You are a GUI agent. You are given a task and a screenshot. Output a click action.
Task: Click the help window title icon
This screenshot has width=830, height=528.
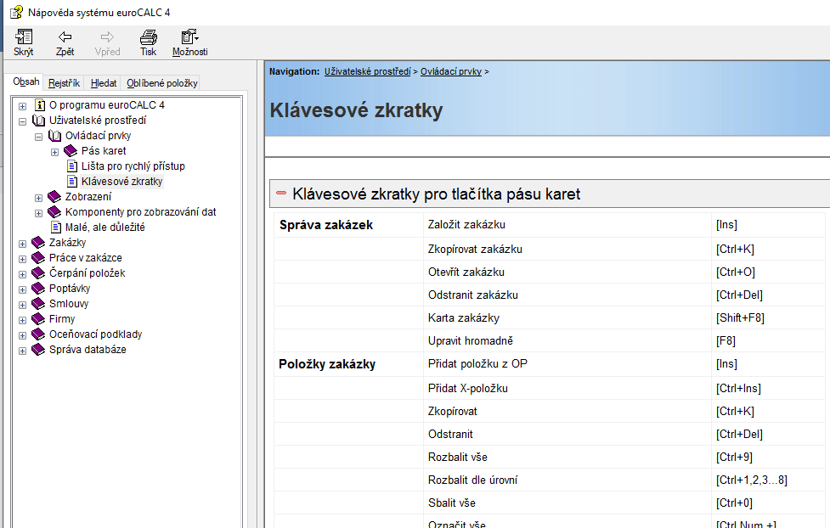(16, 12)
